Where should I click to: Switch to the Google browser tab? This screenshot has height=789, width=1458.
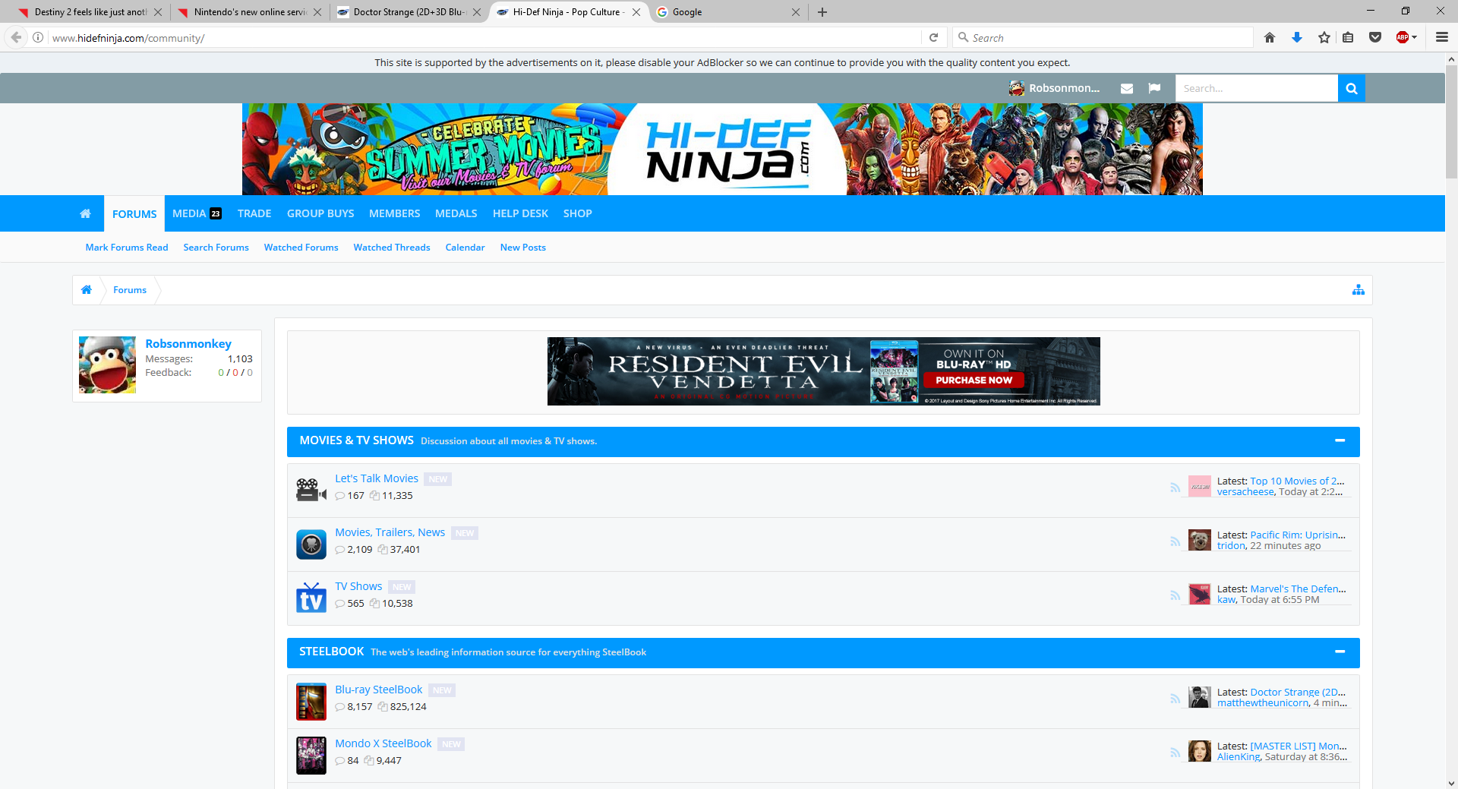(728, 12)
